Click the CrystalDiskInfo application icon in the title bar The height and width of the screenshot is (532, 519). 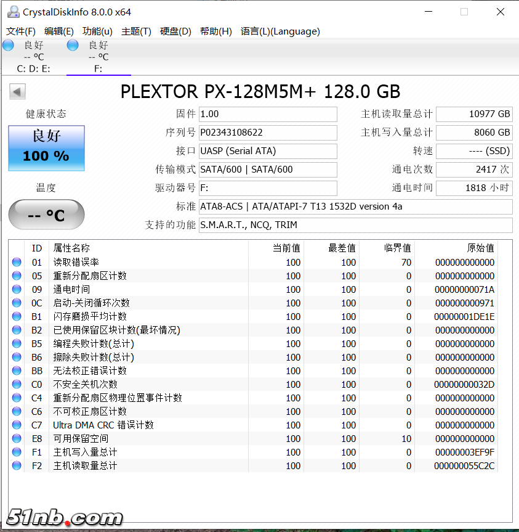(x=14, y=11)
